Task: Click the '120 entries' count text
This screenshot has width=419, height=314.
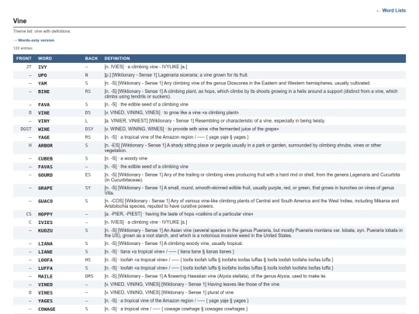Action: [23, 48]
